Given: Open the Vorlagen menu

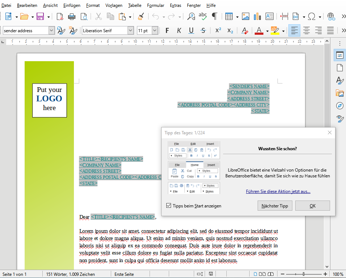Looking at the screenshot, I should tap(114, 5).
